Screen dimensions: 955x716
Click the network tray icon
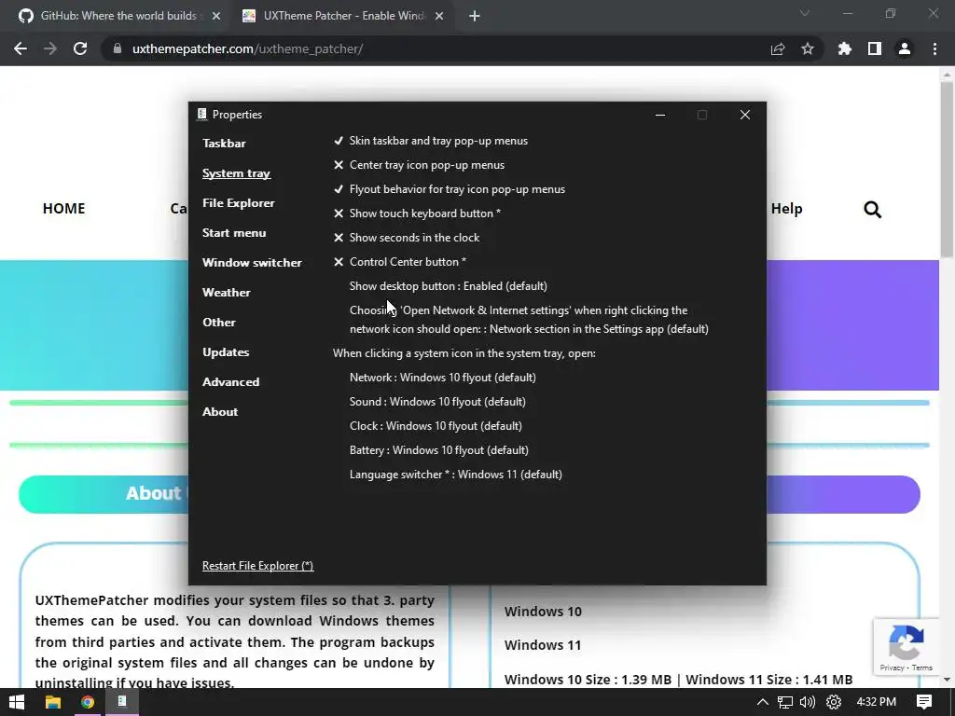click(x=785, y=702)
